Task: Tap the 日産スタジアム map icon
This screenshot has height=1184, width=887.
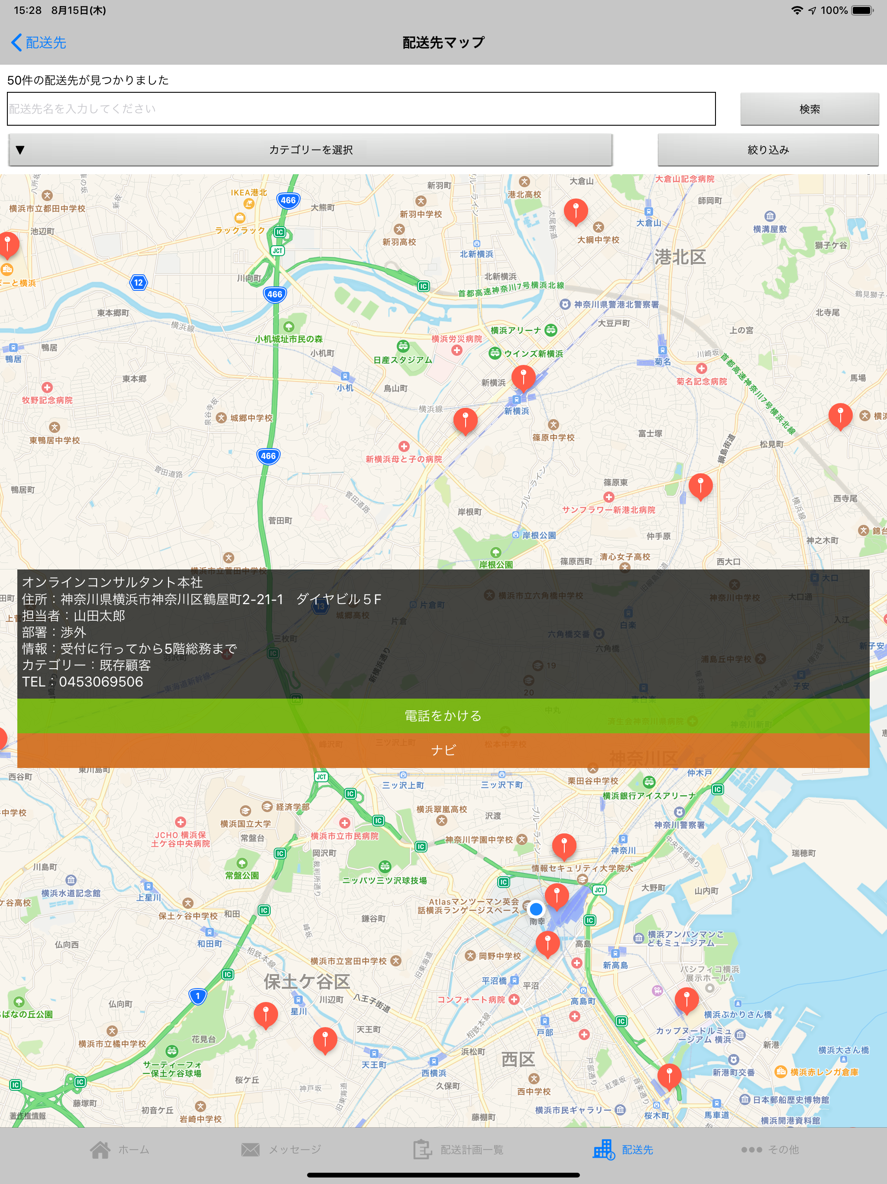Action: tap(403, 346)
